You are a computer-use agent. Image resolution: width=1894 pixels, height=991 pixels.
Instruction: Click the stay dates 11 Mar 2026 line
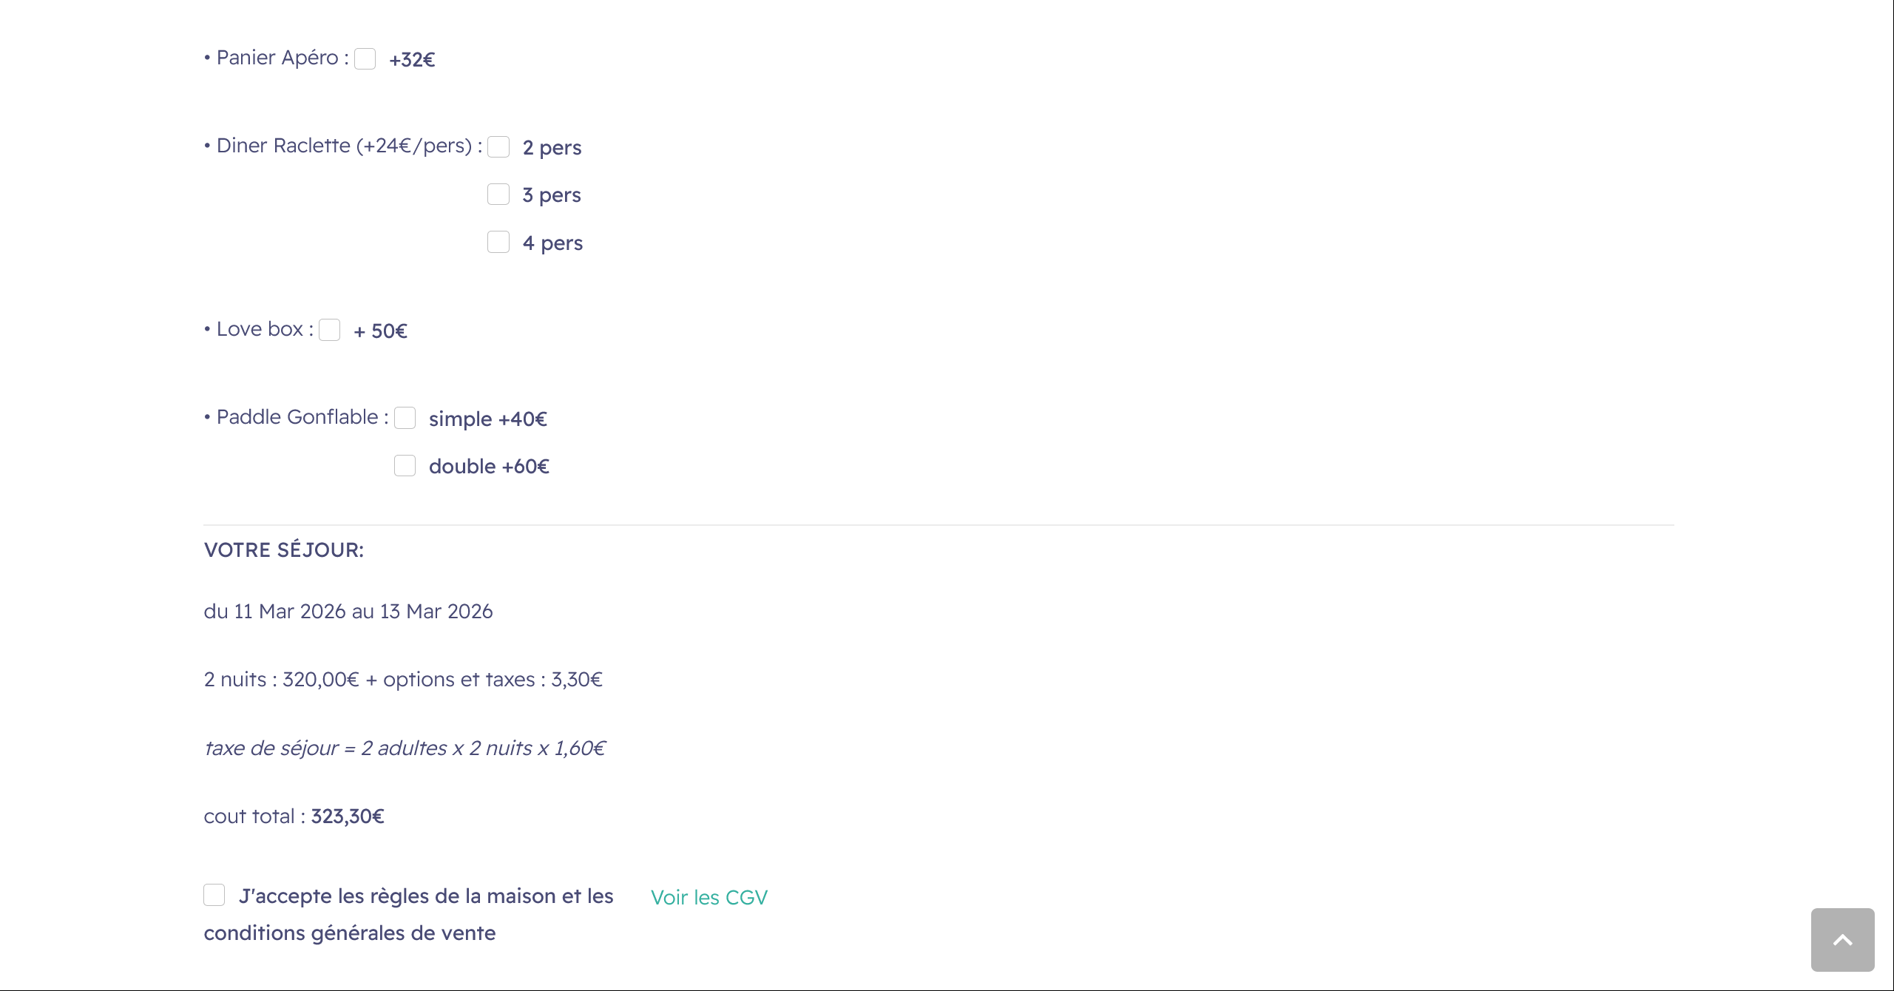pos(348,612)
